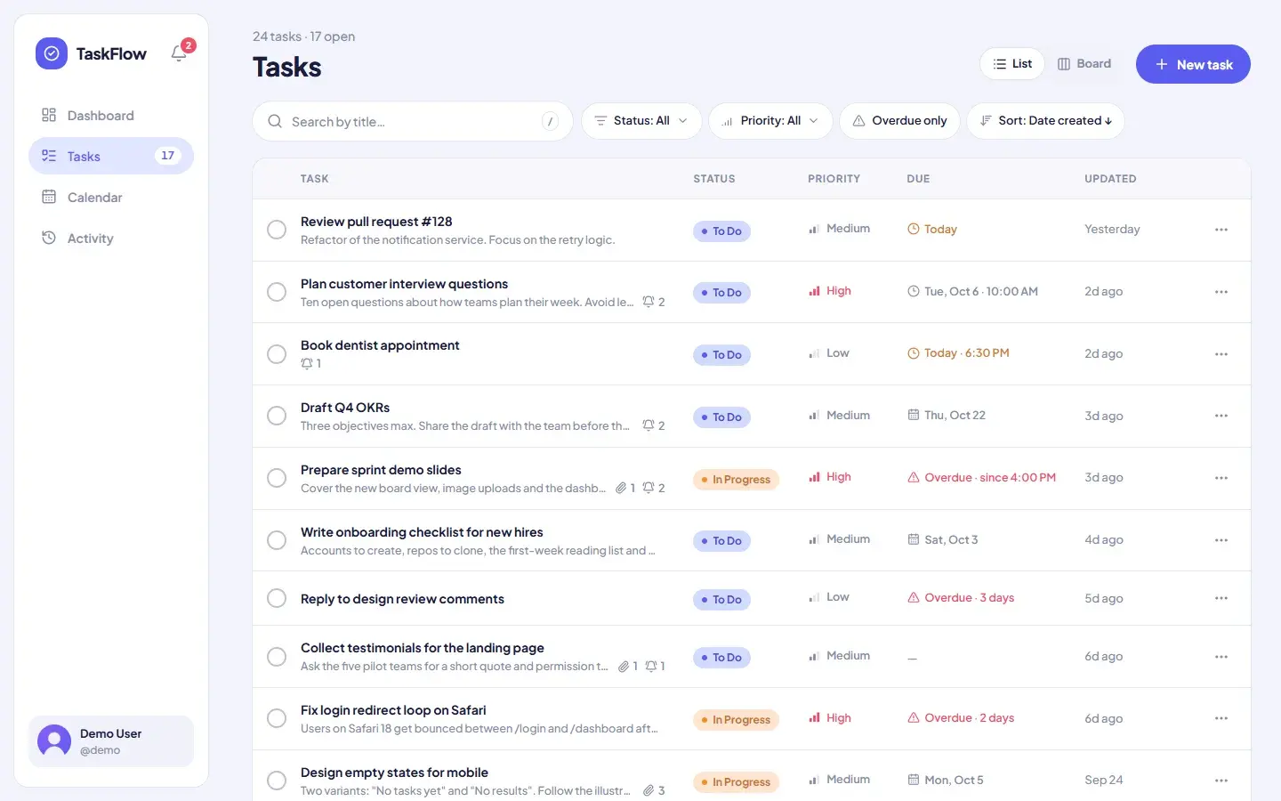Screen dimensions: 1281x801
Task: Click the reminder bell on Book dentist appointment
Action: (x=307, y=363)
